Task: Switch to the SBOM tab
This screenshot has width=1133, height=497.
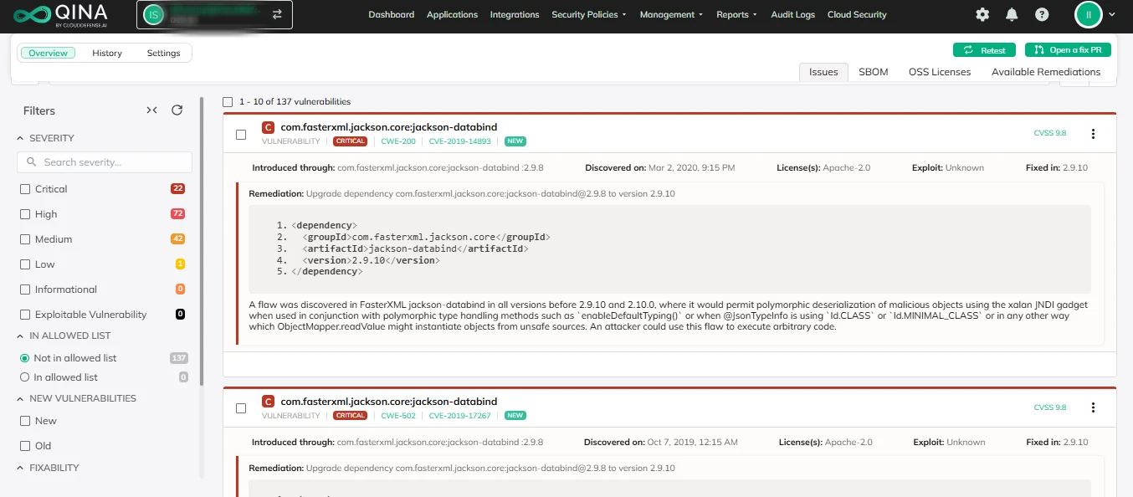Action: pyautogui.click(x=873, y=72)
